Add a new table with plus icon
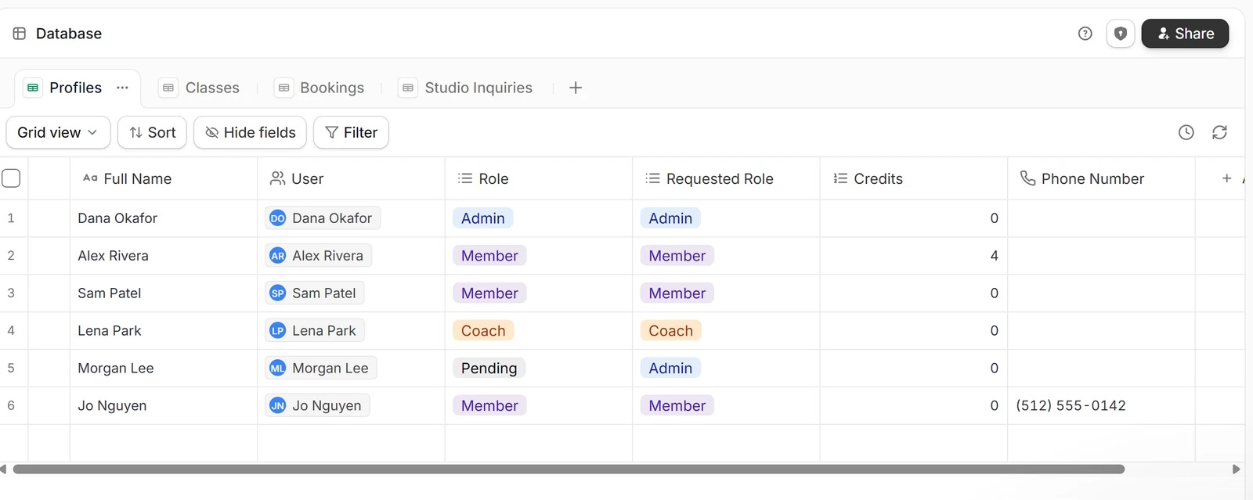Image resolution: width=1253 pixels, height=500 pixels. tap(576, 88)
